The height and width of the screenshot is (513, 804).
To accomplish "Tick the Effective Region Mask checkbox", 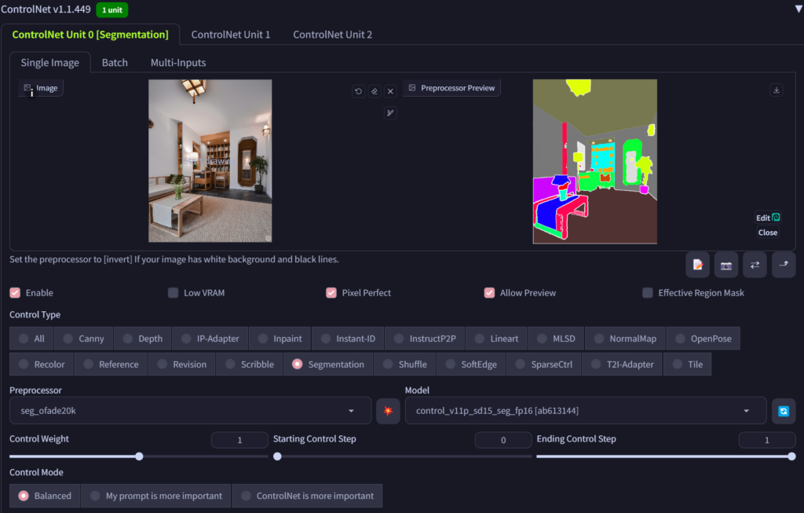I will click(x=648, y=293).
